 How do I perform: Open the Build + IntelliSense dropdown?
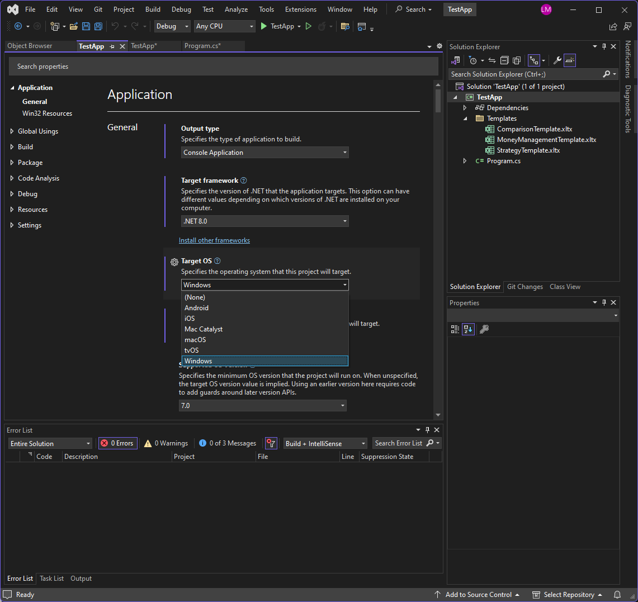[325, 443]
